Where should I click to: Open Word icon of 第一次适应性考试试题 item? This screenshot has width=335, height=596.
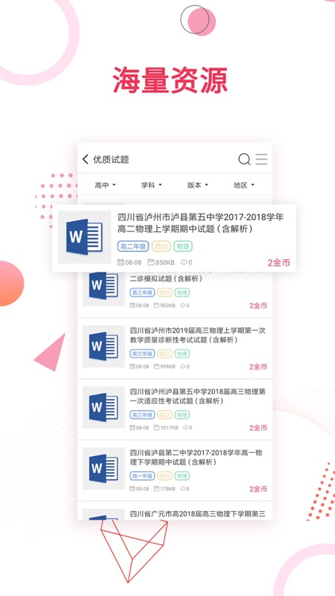click(x=103, y=408)
